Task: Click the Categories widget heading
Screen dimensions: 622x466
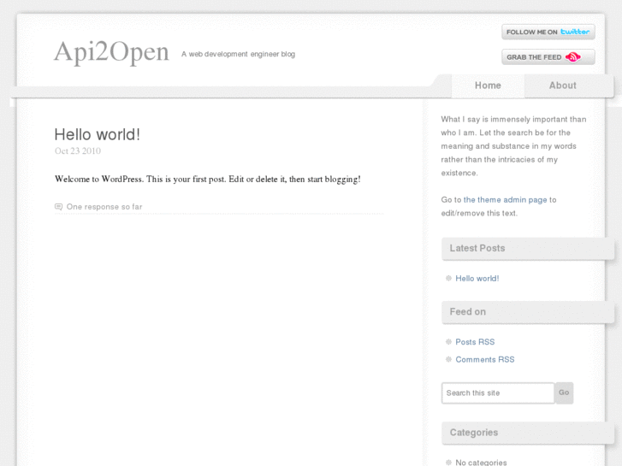Action: click(528, 433)
